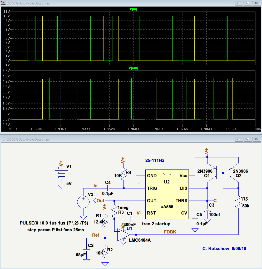Viewport: 262px width, 269px height.
Task: Click ground symbol under V1 battery
Action: point(62,187)
